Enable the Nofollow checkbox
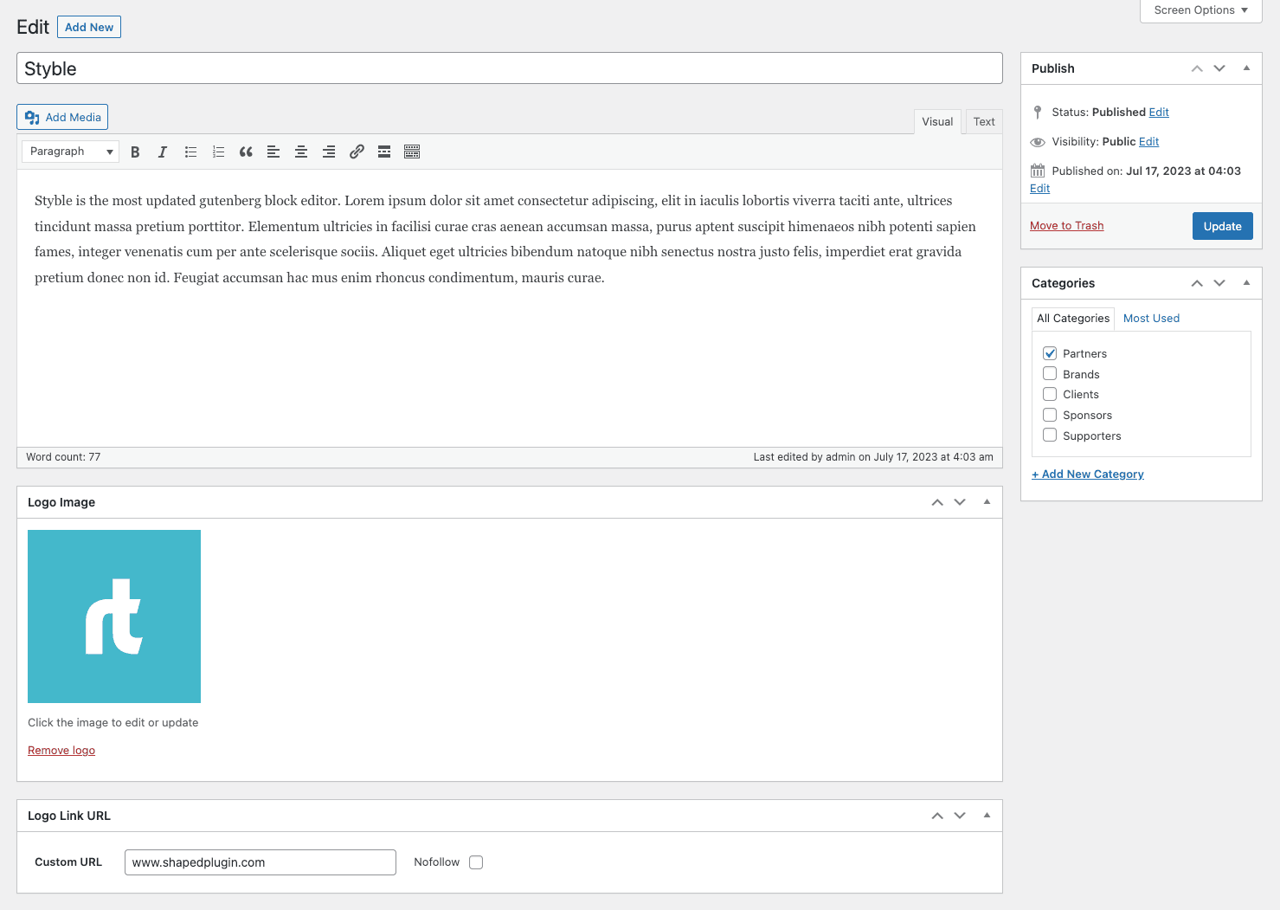 pyautogui.click(x=476, y=862)
